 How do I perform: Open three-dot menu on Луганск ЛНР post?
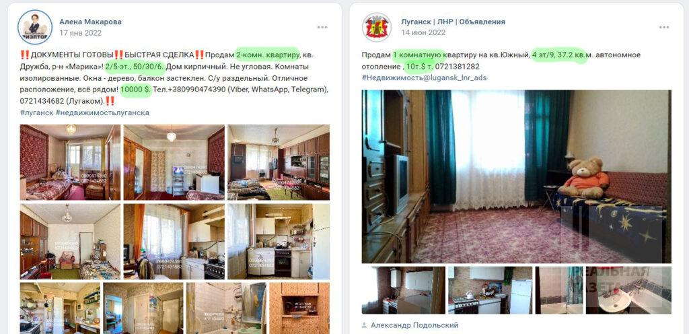pos(664,27)
